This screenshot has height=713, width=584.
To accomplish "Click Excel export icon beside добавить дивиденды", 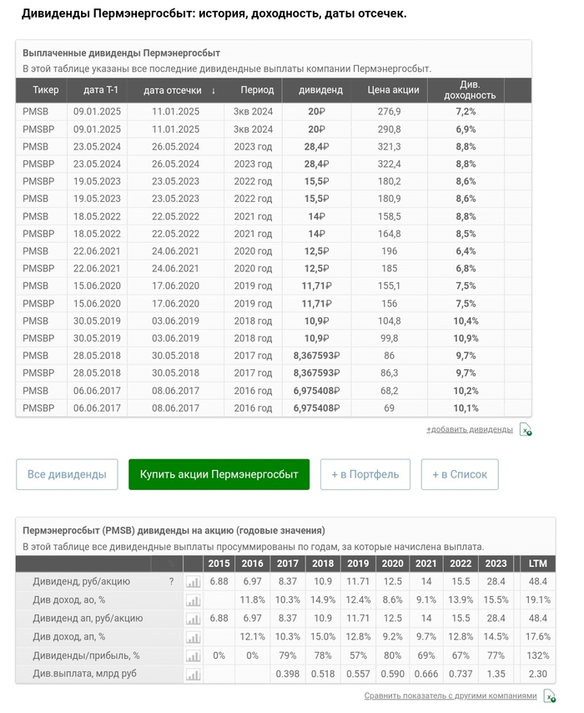I will tap(526, 430).
